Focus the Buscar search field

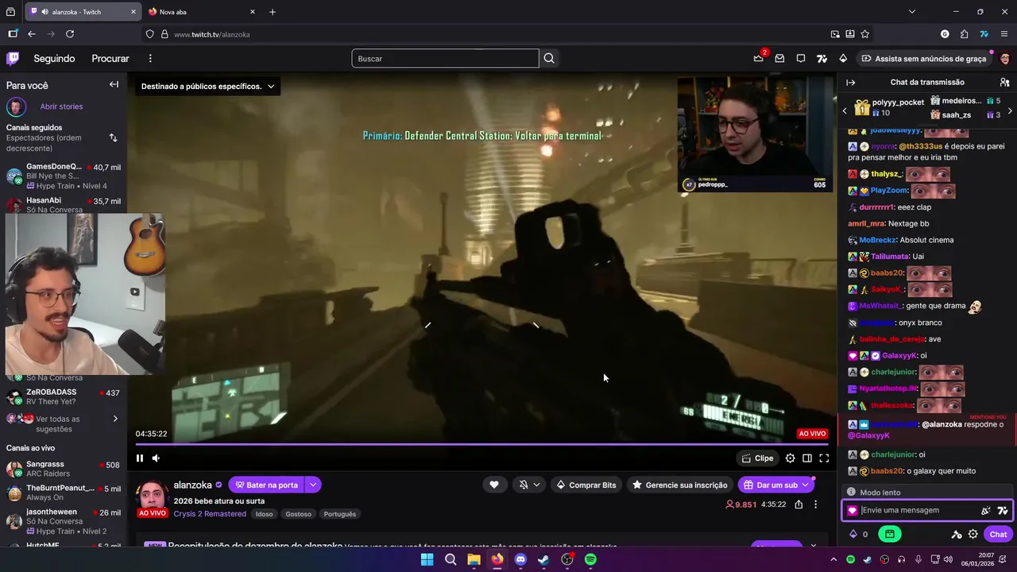pyautogui.click(x=445, y=58)
